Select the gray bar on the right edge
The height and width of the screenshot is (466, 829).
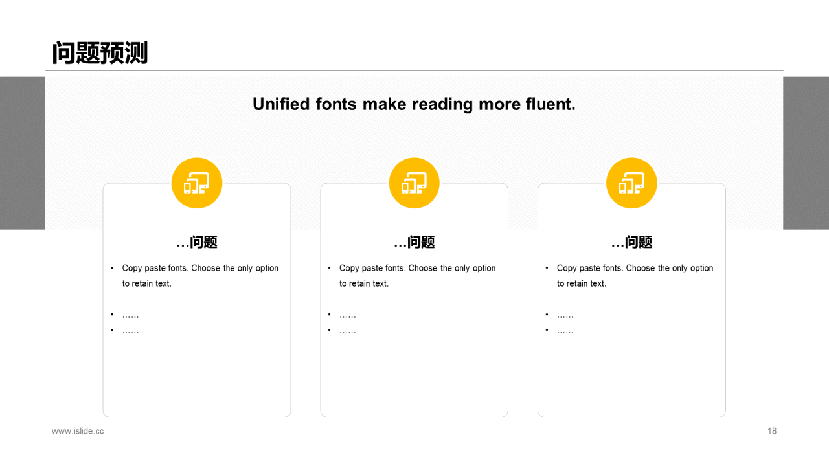[806, 153]
